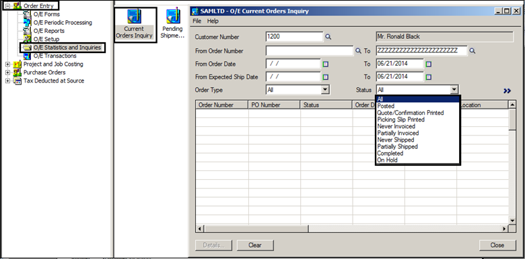The width and height of the screenshot is (525, 259).
Task: Click the Tax Deducted at Source icon
Action: pyautogui.click(x=17, y=81)
